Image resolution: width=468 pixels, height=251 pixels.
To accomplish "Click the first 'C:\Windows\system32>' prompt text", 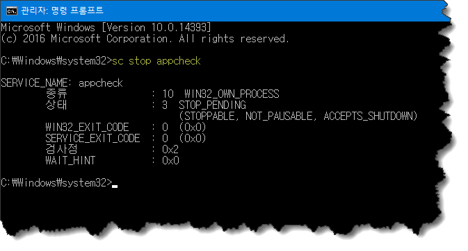I will pyautogui.click(x=56, y=61).
